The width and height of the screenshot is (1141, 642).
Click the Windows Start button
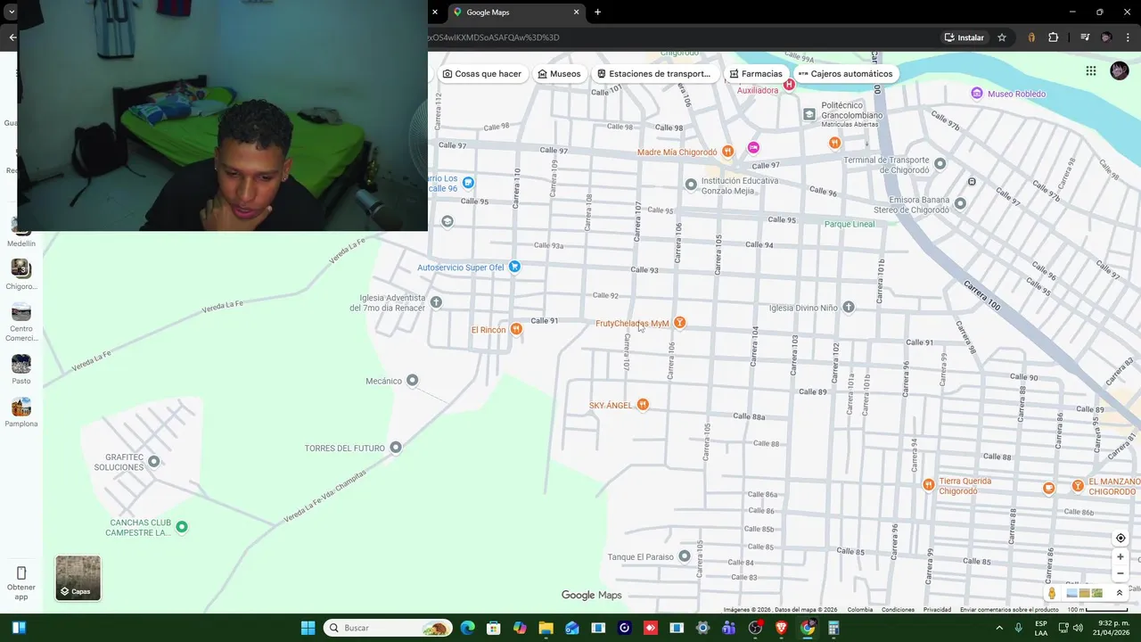coord(308,628)
